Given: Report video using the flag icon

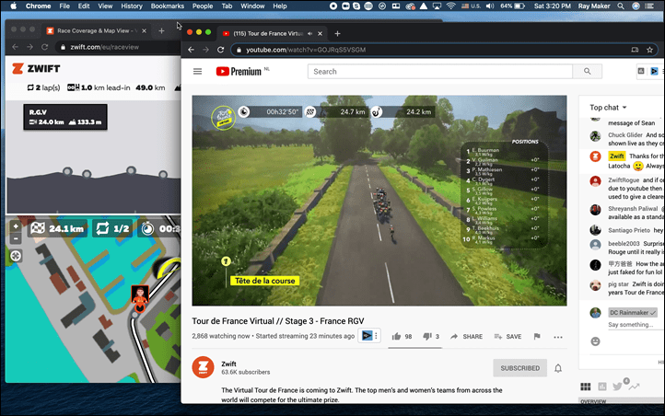Looking at the screenshot, I should pyautogui.click(x=537, y=336).
